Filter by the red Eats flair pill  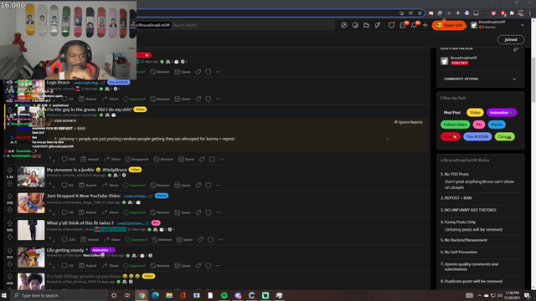pyautogui.click(x=451, y=136)
